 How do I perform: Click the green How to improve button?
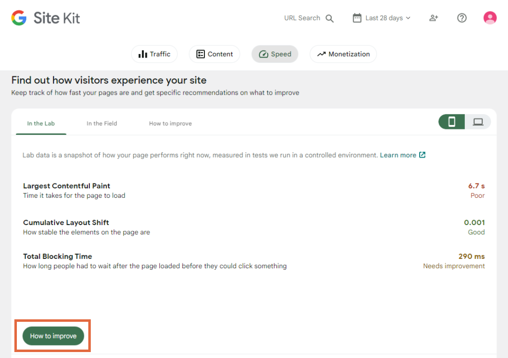pos(53,336)
